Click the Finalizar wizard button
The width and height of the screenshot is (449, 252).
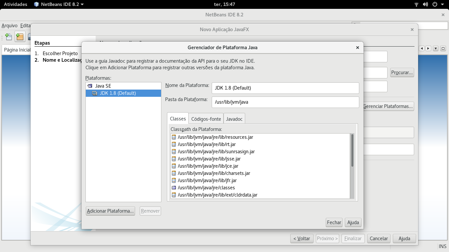pyautogui.click(x=353, y=239)
